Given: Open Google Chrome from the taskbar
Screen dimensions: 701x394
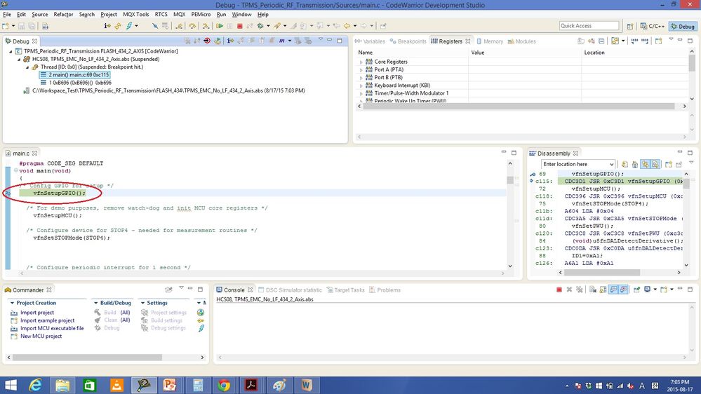Looking at the screenshot, I should (x=224, y=385).
